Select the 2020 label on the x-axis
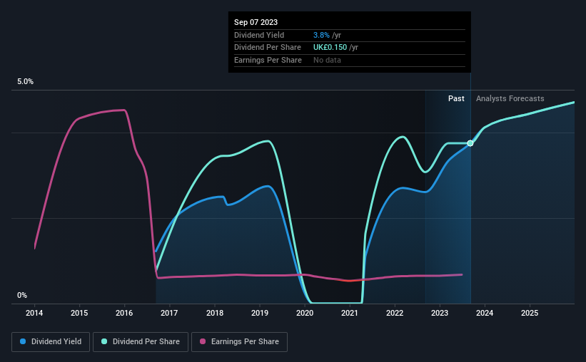The width and height of the screenshot is (586, 362). (x=305, y=313)
